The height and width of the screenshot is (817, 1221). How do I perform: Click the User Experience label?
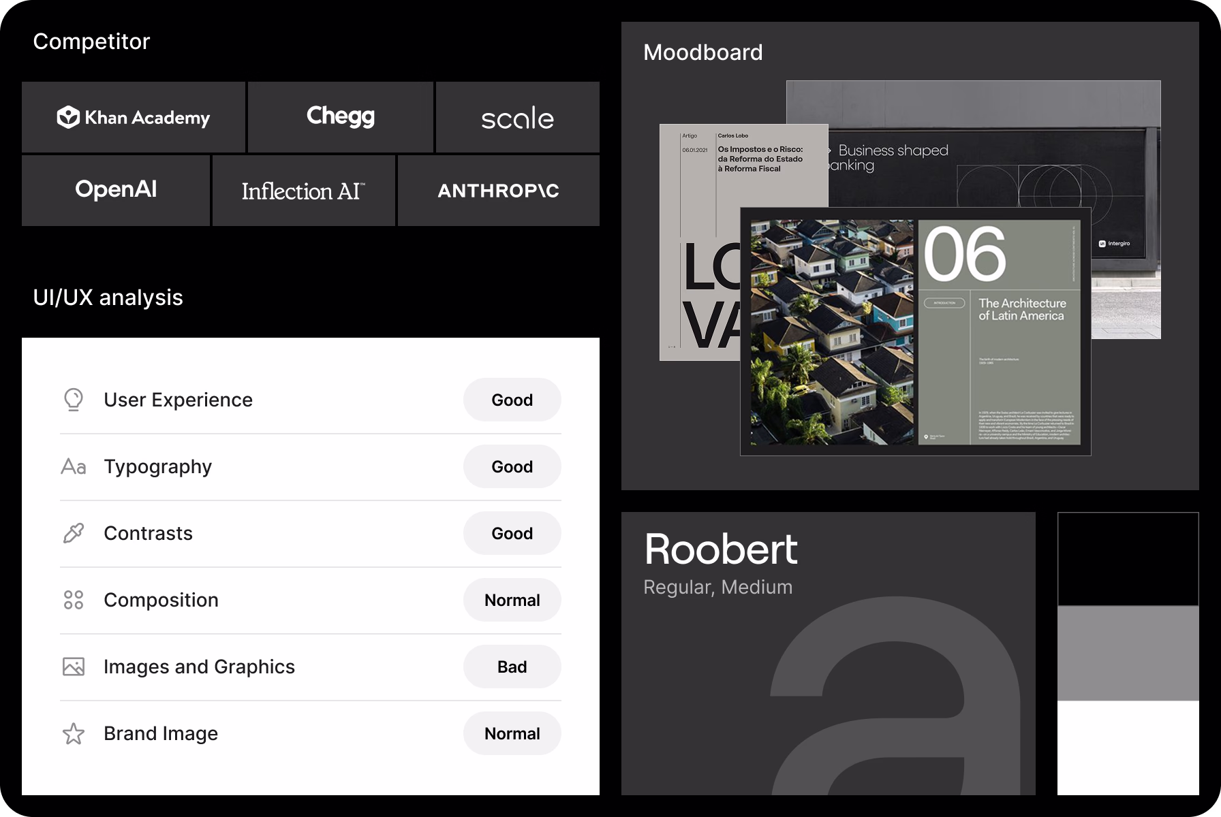pyautogui.click(x=178, y=400)
